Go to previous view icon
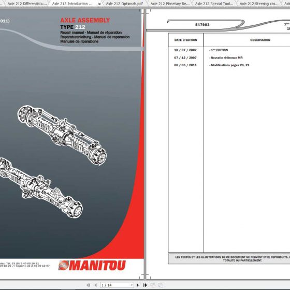Screen dimensions: 290x290 pyautogui.click(x=153, y=285)
